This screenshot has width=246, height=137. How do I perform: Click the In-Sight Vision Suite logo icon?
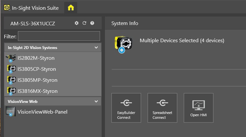tap(7, 8)
